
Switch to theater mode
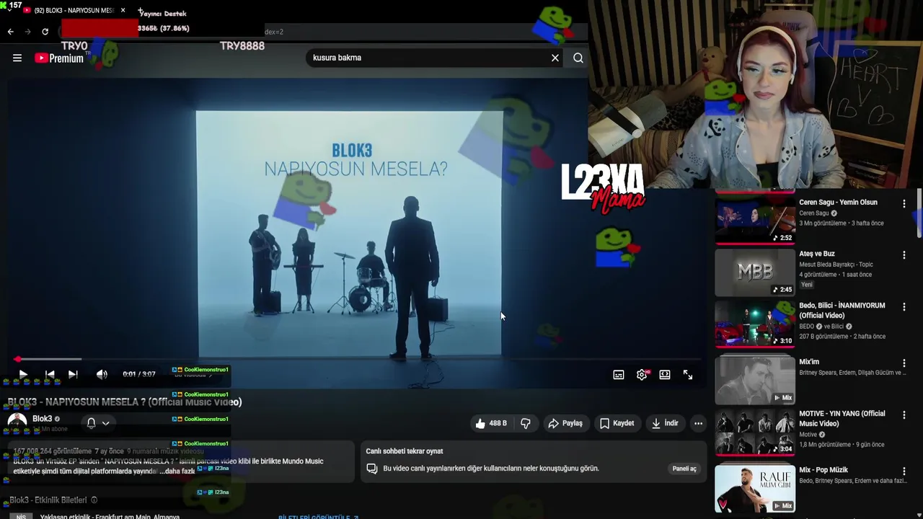coord(665,375)
